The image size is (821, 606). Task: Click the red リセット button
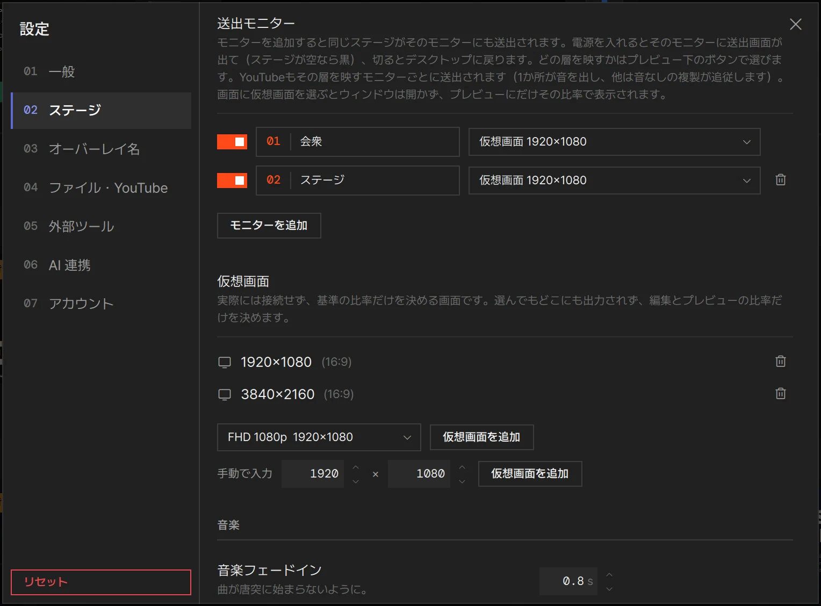(101, 582)
